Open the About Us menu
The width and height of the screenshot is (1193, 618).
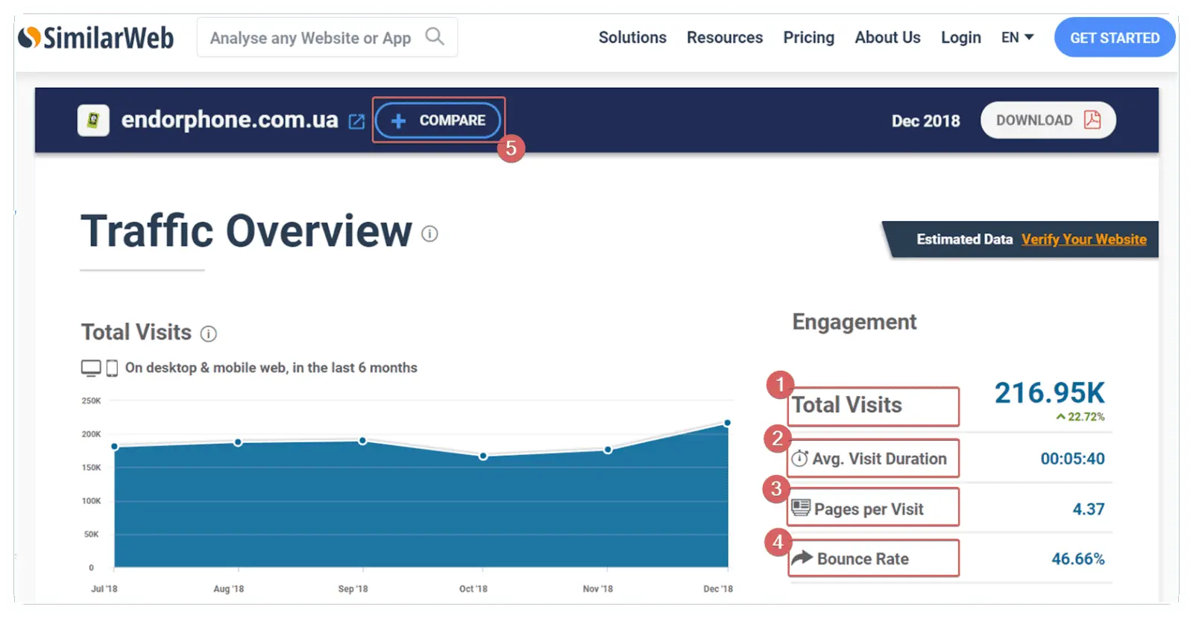click(x=887, y=37)
